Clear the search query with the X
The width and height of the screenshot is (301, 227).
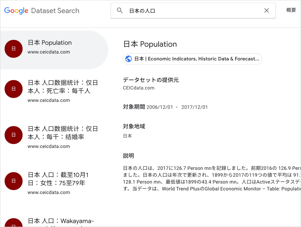tap(267, 10)
